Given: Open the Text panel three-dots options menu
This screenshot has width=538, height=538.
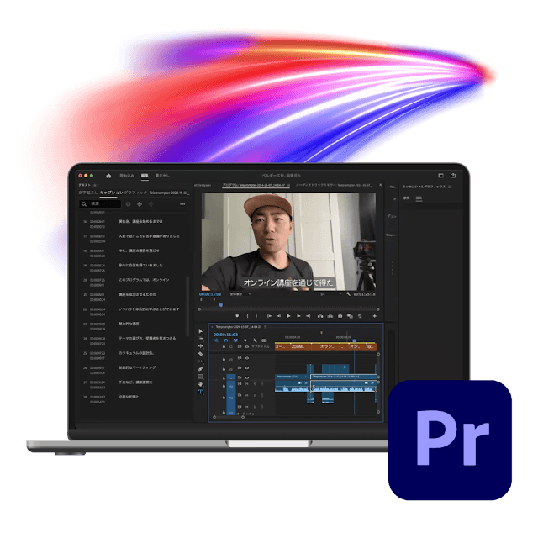Looking at the screenshot, I should 182,204.
